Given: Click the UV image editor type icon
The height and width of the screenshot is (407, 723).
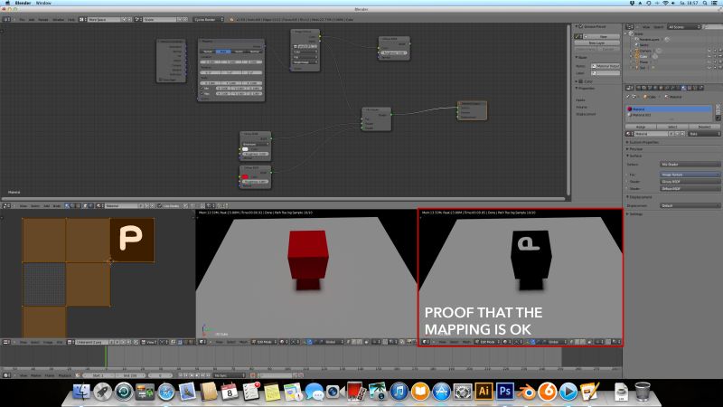Looking at the screenshot, I should click(x=6, y=342).
